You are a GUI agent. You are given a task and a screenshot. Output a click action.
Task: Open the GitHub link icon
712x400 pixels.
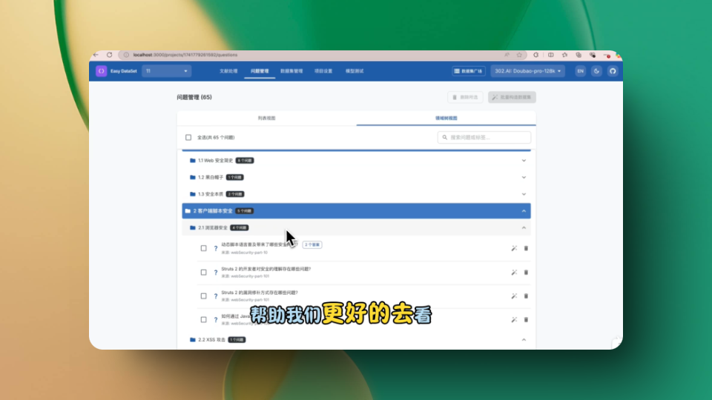point(613,71)
